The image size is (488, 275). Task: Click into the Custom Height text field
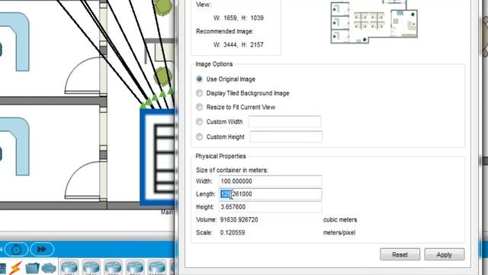tap(286, 137)
